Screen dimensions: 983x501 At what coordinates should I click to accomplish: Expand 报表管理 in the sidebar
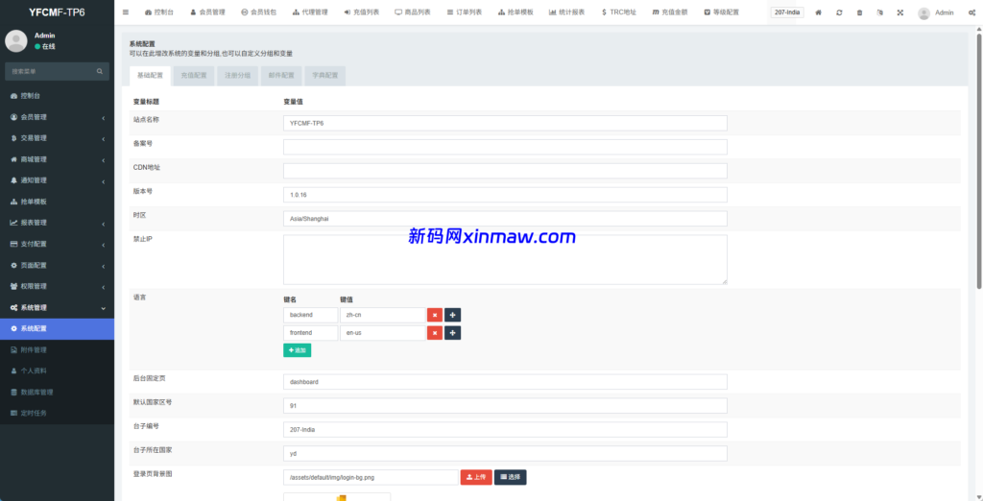coord(57,223)
